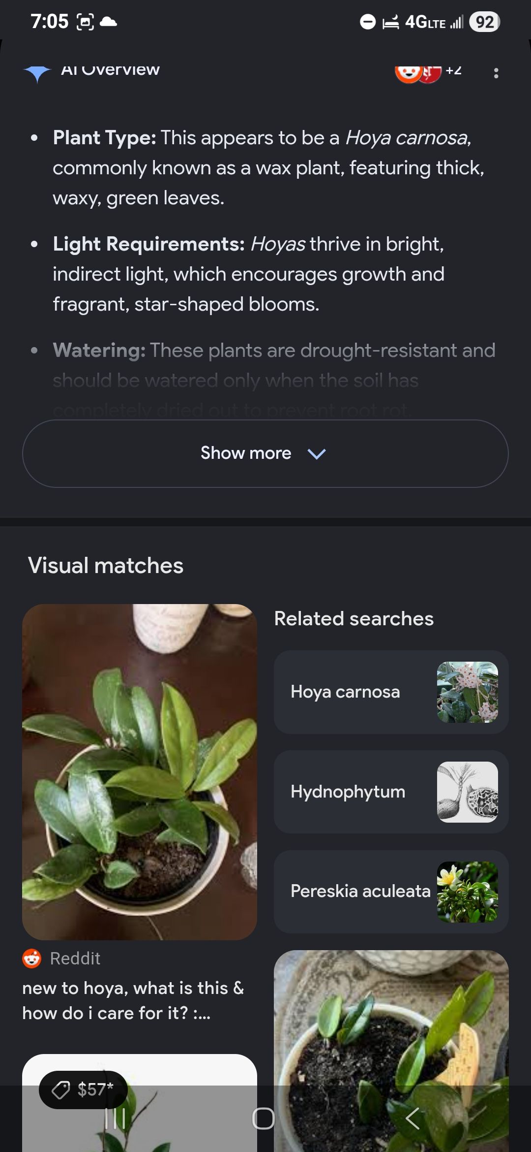Tap the Android back navigation arrow
Image resolution: width=531 pixels, height=1152 pixels.
point(413,1119)
